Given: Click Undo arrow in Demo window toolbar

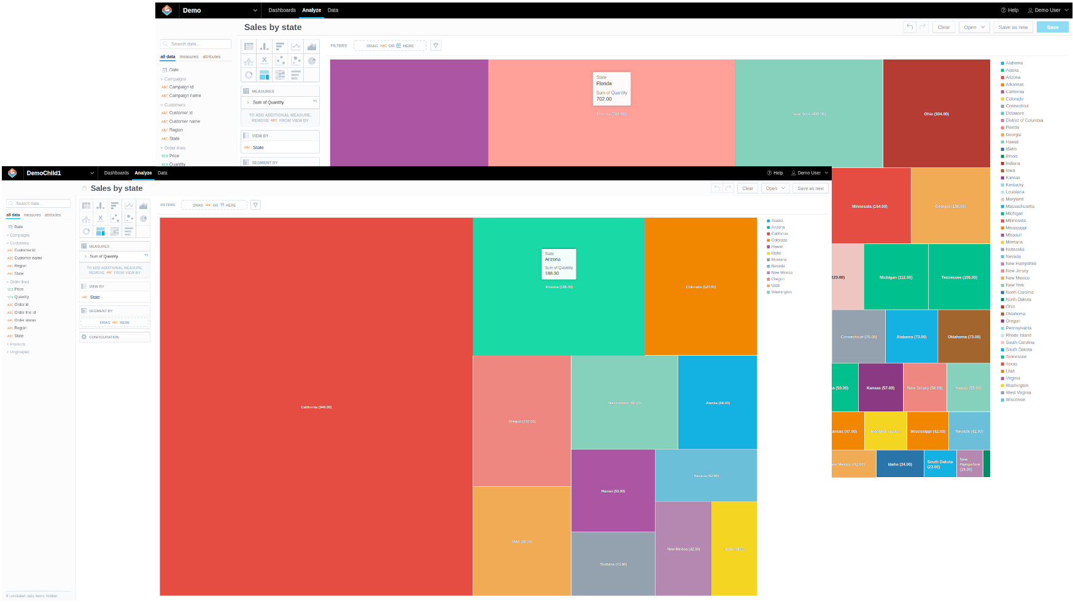Looking at the screenshot, I should (910, 27).
